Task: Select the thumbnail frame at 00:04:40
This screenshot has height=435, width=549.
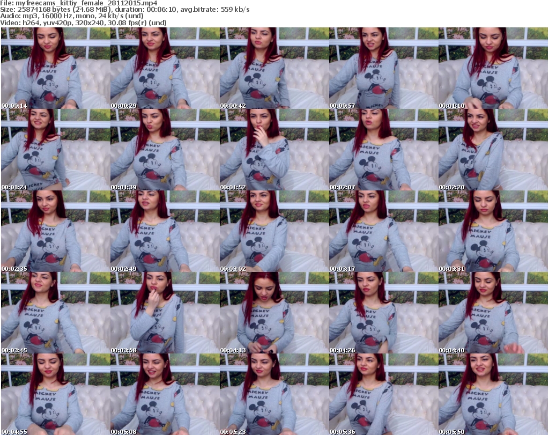Action: click(493, 313)
